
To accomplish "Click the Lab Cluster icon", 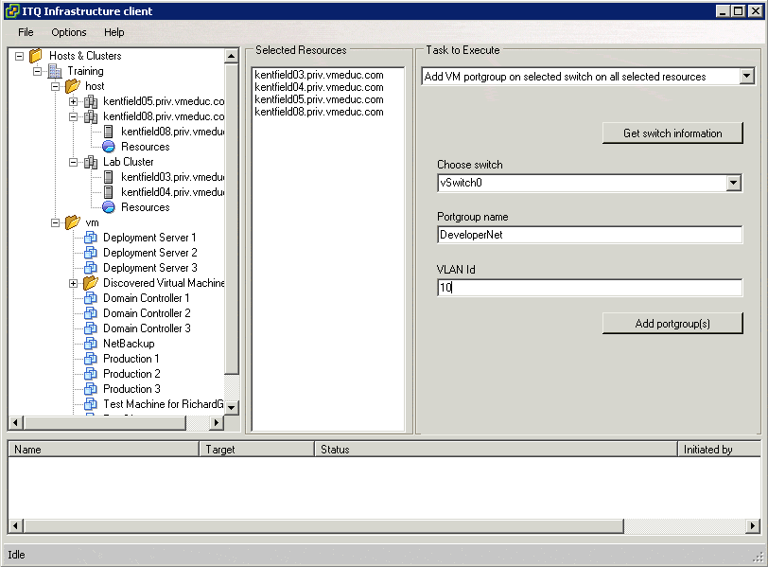I will [91, 162].
